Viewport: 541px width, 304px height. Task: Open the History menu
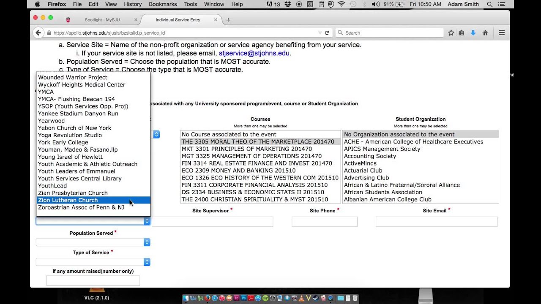pyautogui.click(x=133, y=4)
